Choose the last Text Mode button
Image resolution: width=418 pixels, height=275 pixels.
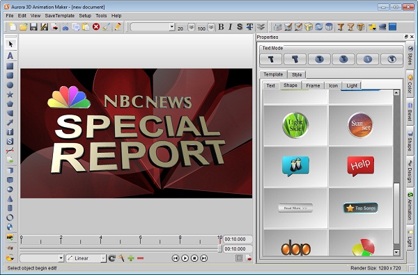tap(392, 59)
